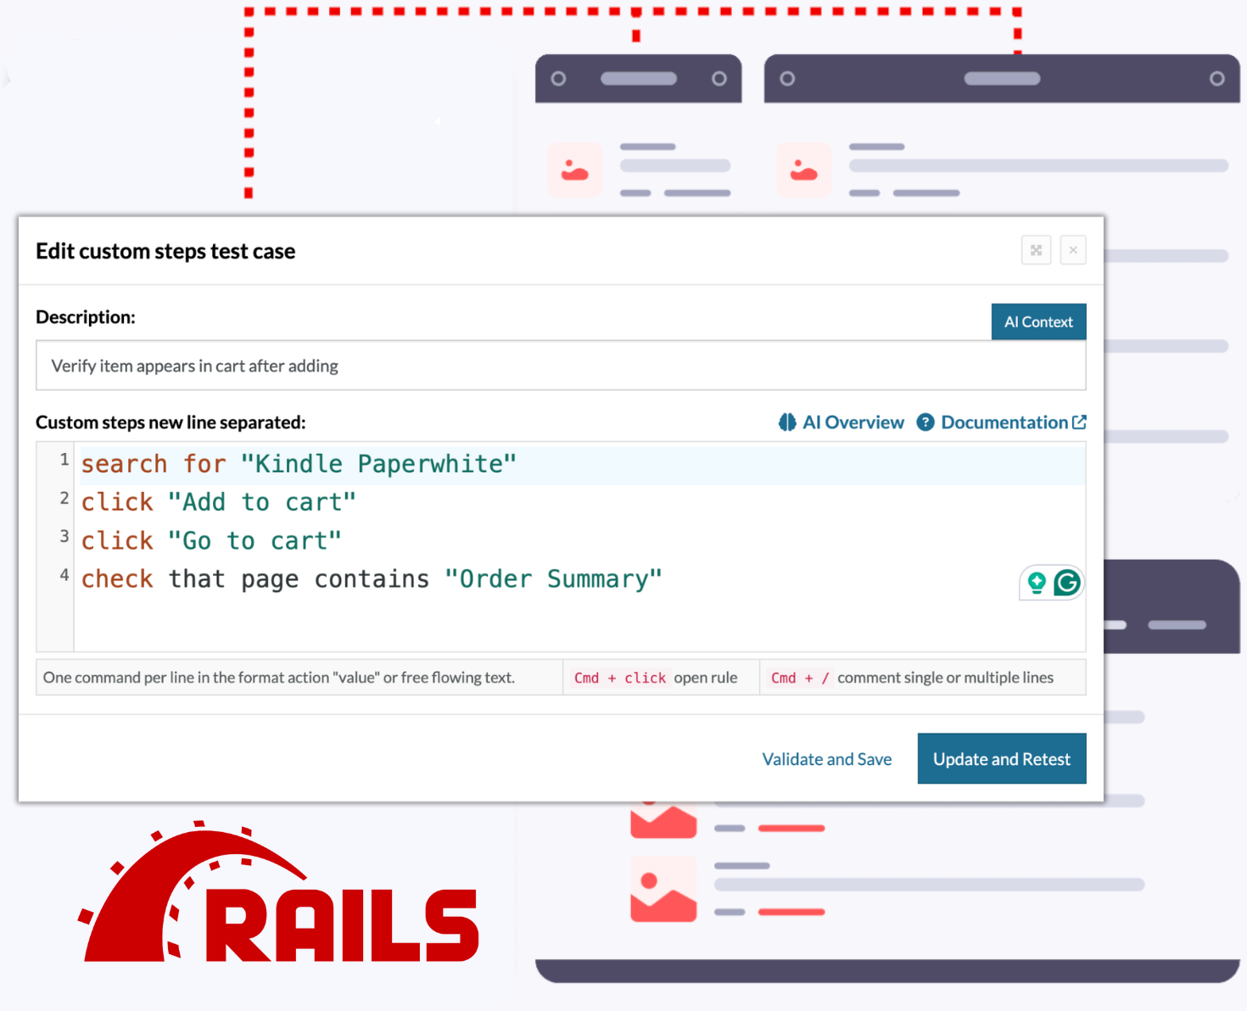Click the green lightbulb suggestion icon
Image resolution: width=1247 pixels, height=1011 pixels.
point(1037,583)
